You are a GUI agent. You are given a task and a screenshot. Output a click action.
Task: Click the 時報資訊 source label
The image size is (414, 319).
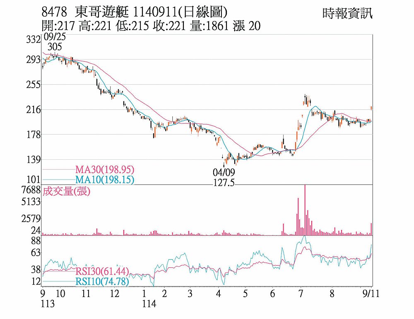point(347,13)
